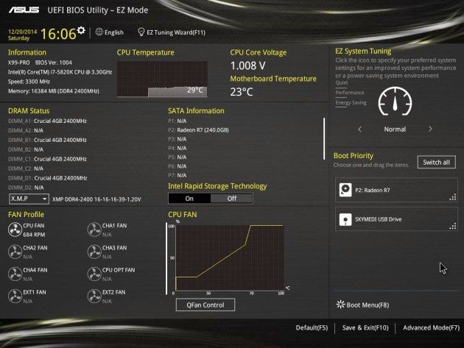464x348 pixels.
Task: Click the 684 RPM CPU fan speed
Action: 34,235
